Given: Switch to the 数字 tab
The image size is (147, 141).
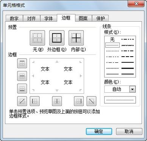Looking at the screenshot, I should [x=14, y=19].
